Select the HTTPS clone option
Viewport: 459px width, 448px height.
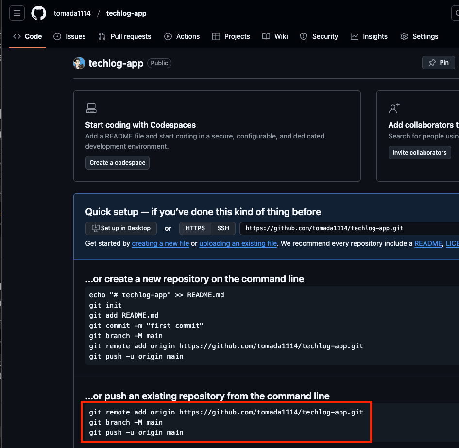(195, 228)
